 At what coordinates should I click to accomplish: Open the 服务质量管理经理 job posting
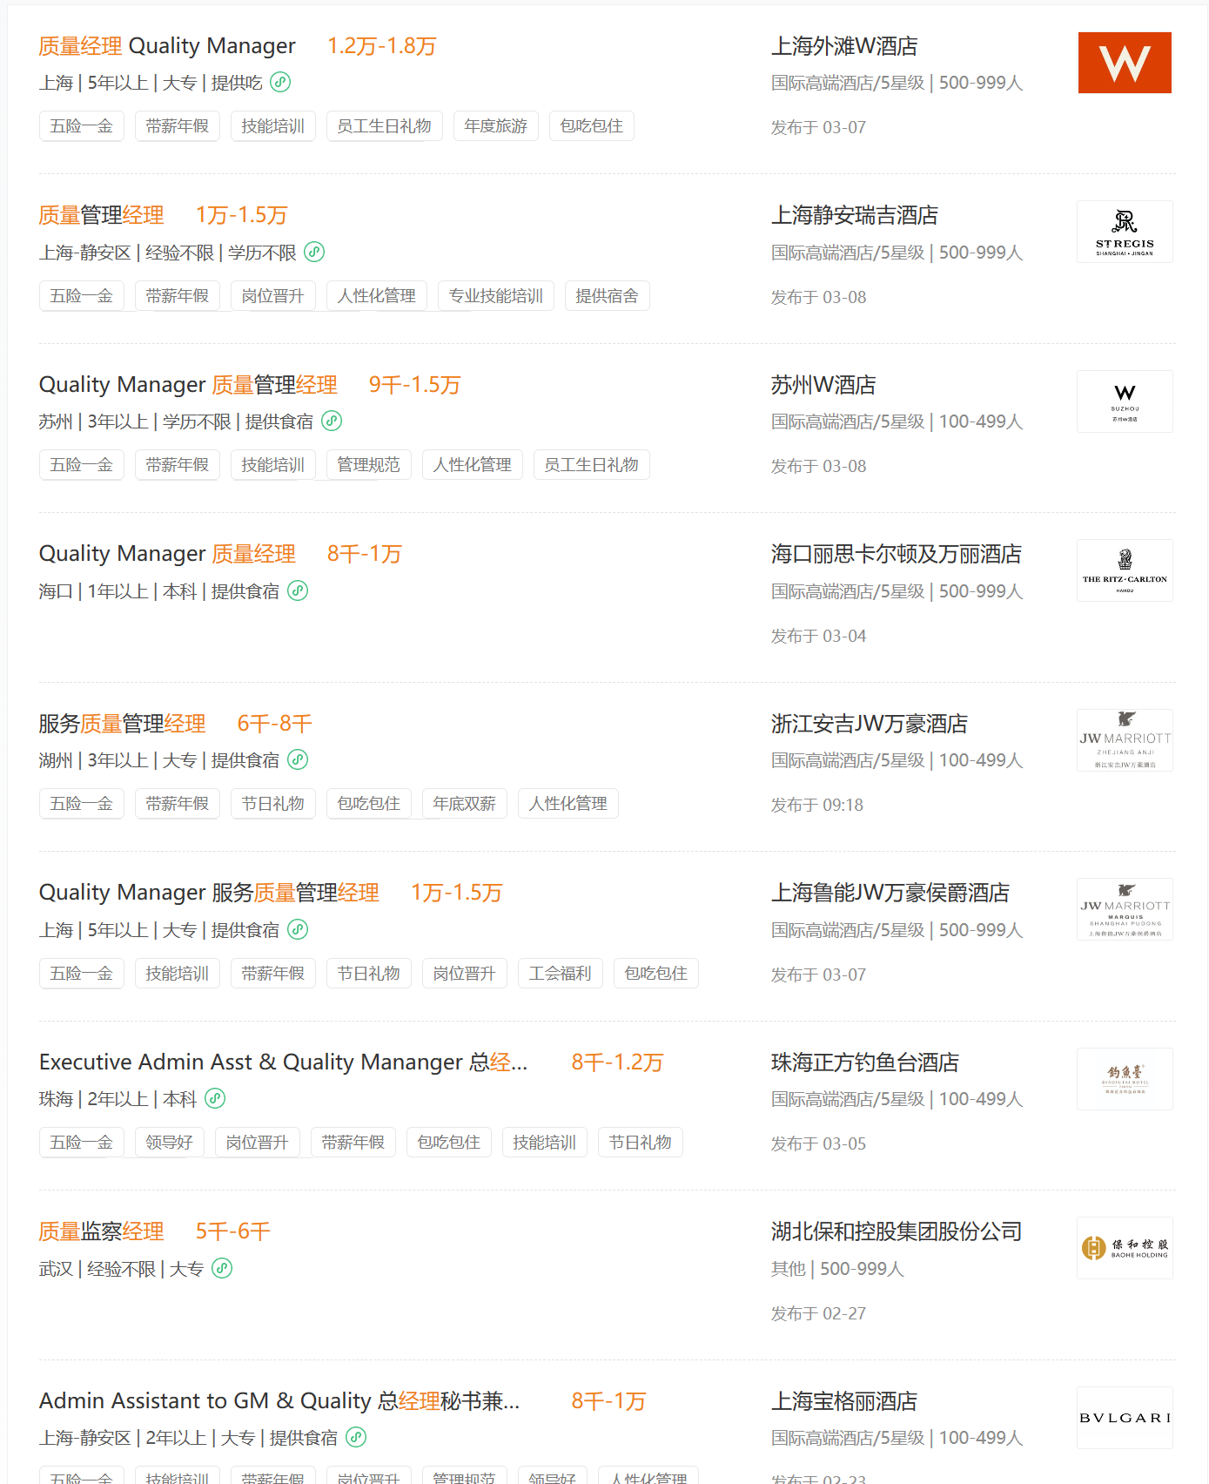click(122, 724)
